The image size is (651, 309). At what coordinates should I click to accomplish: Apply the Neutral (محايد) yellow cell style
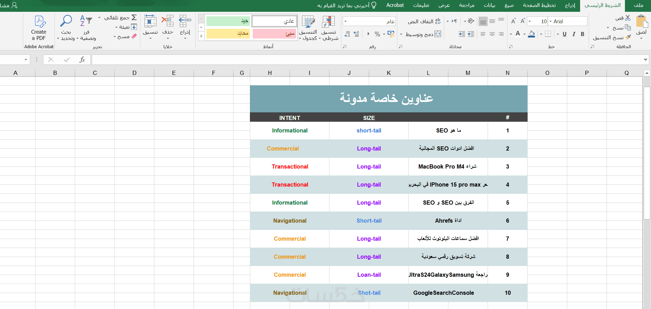click(228, 34)
